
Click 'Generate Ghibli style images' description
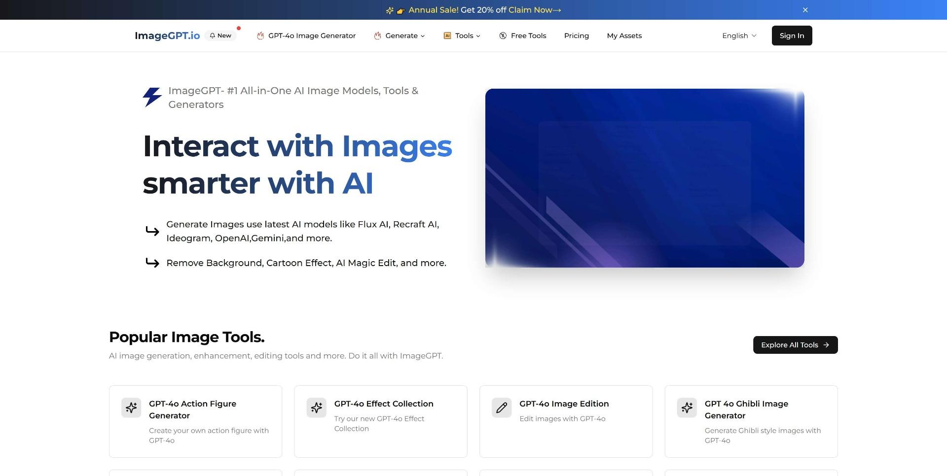(763, 436)
